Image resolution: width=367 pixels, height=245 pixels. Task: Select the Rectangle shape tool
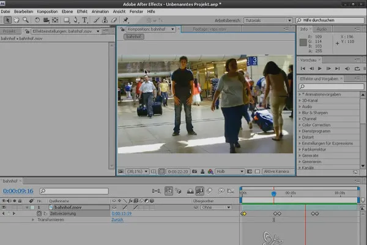pyautogui.click(x=67, y=20)
